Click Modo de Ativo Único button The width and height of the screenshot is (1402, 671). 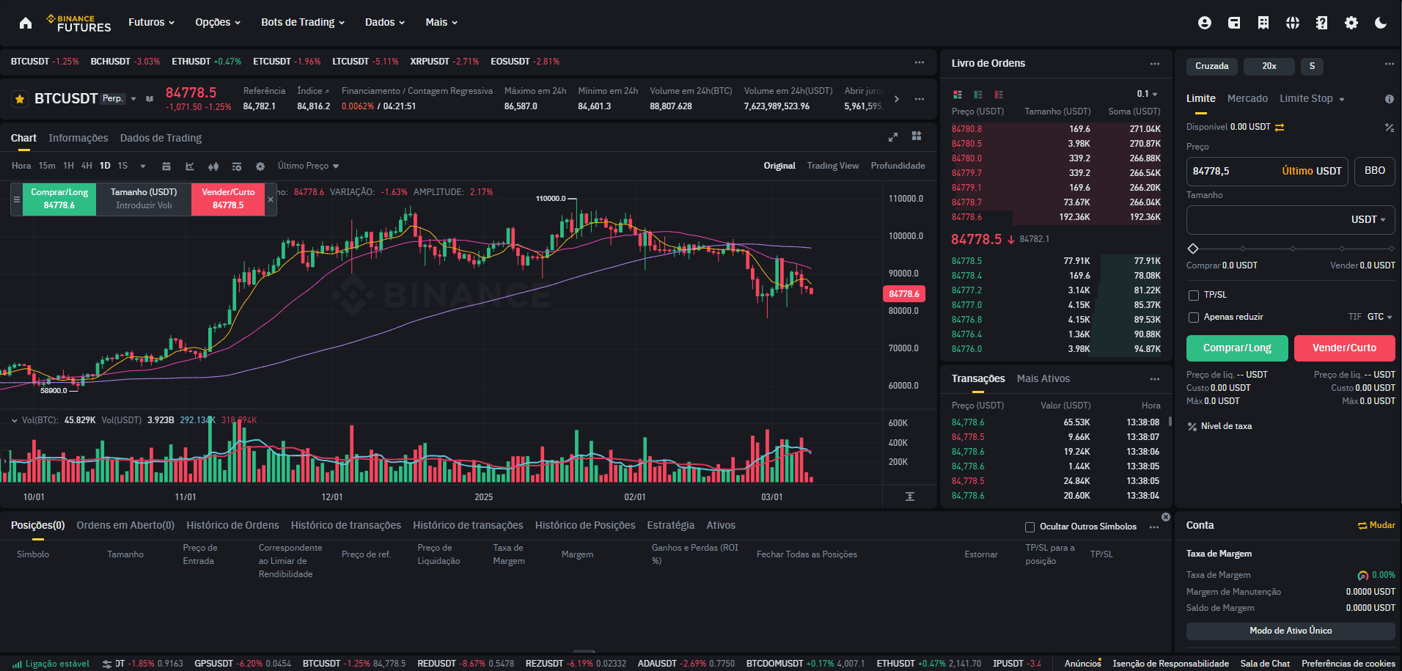click(1291, 631)
